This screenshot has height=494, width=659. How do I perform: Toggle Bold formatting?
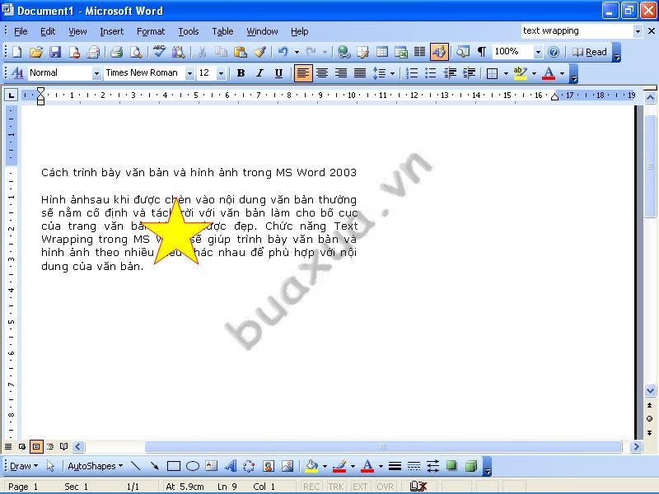(241, 73)
